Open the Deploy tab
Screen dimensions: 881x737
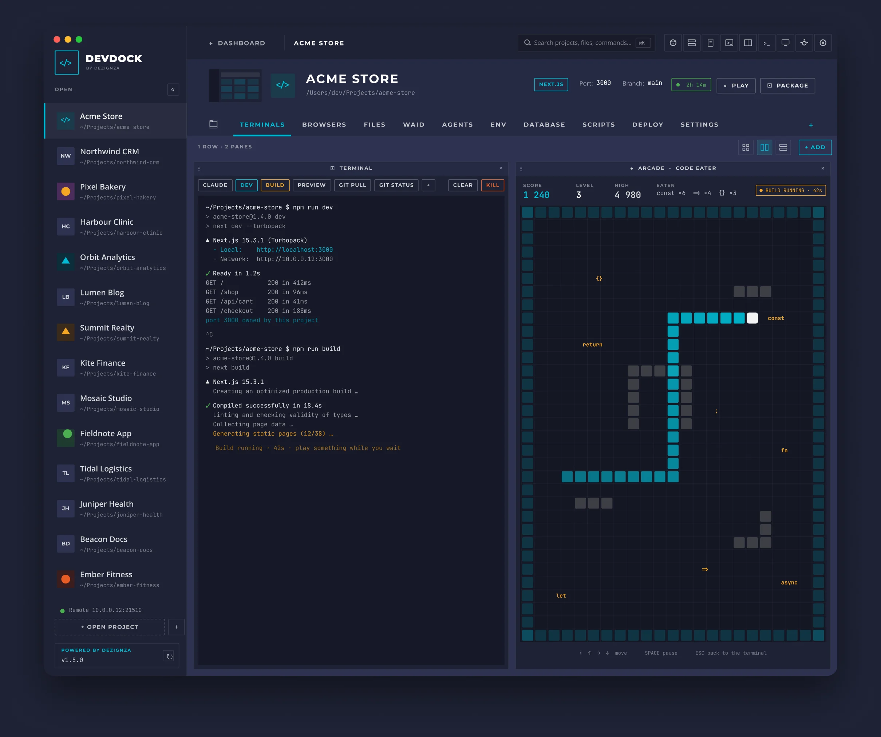pos(648,124)
